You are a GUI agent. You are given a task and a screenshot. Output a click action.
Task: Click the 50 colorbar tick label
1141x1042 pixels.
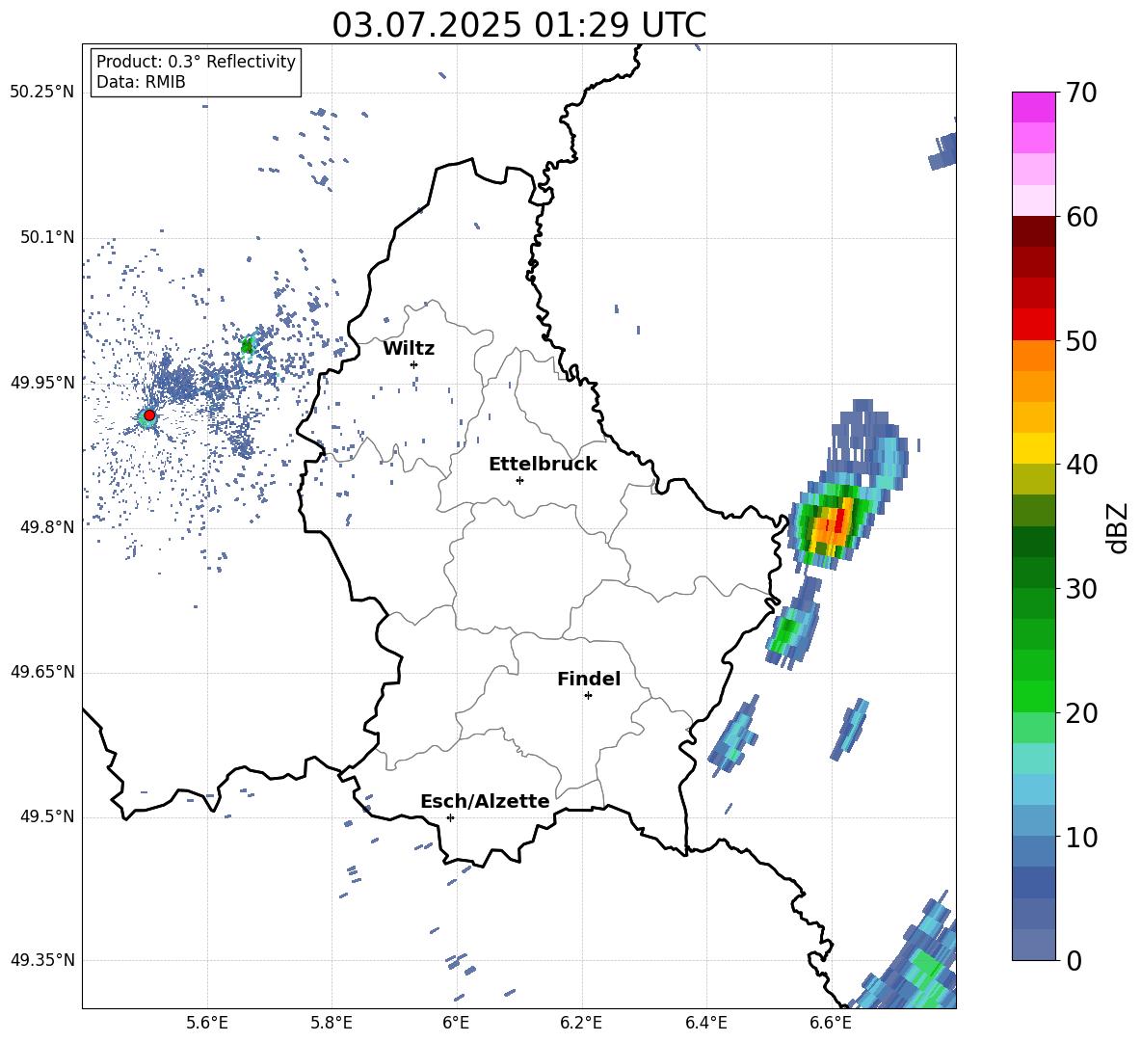click(1081, 341)
